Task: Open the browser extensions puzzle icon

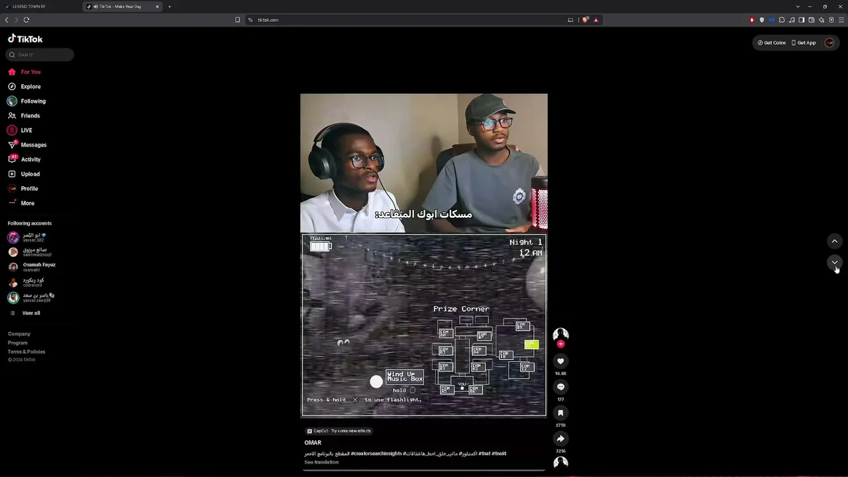Action: (x=782, y=20)
